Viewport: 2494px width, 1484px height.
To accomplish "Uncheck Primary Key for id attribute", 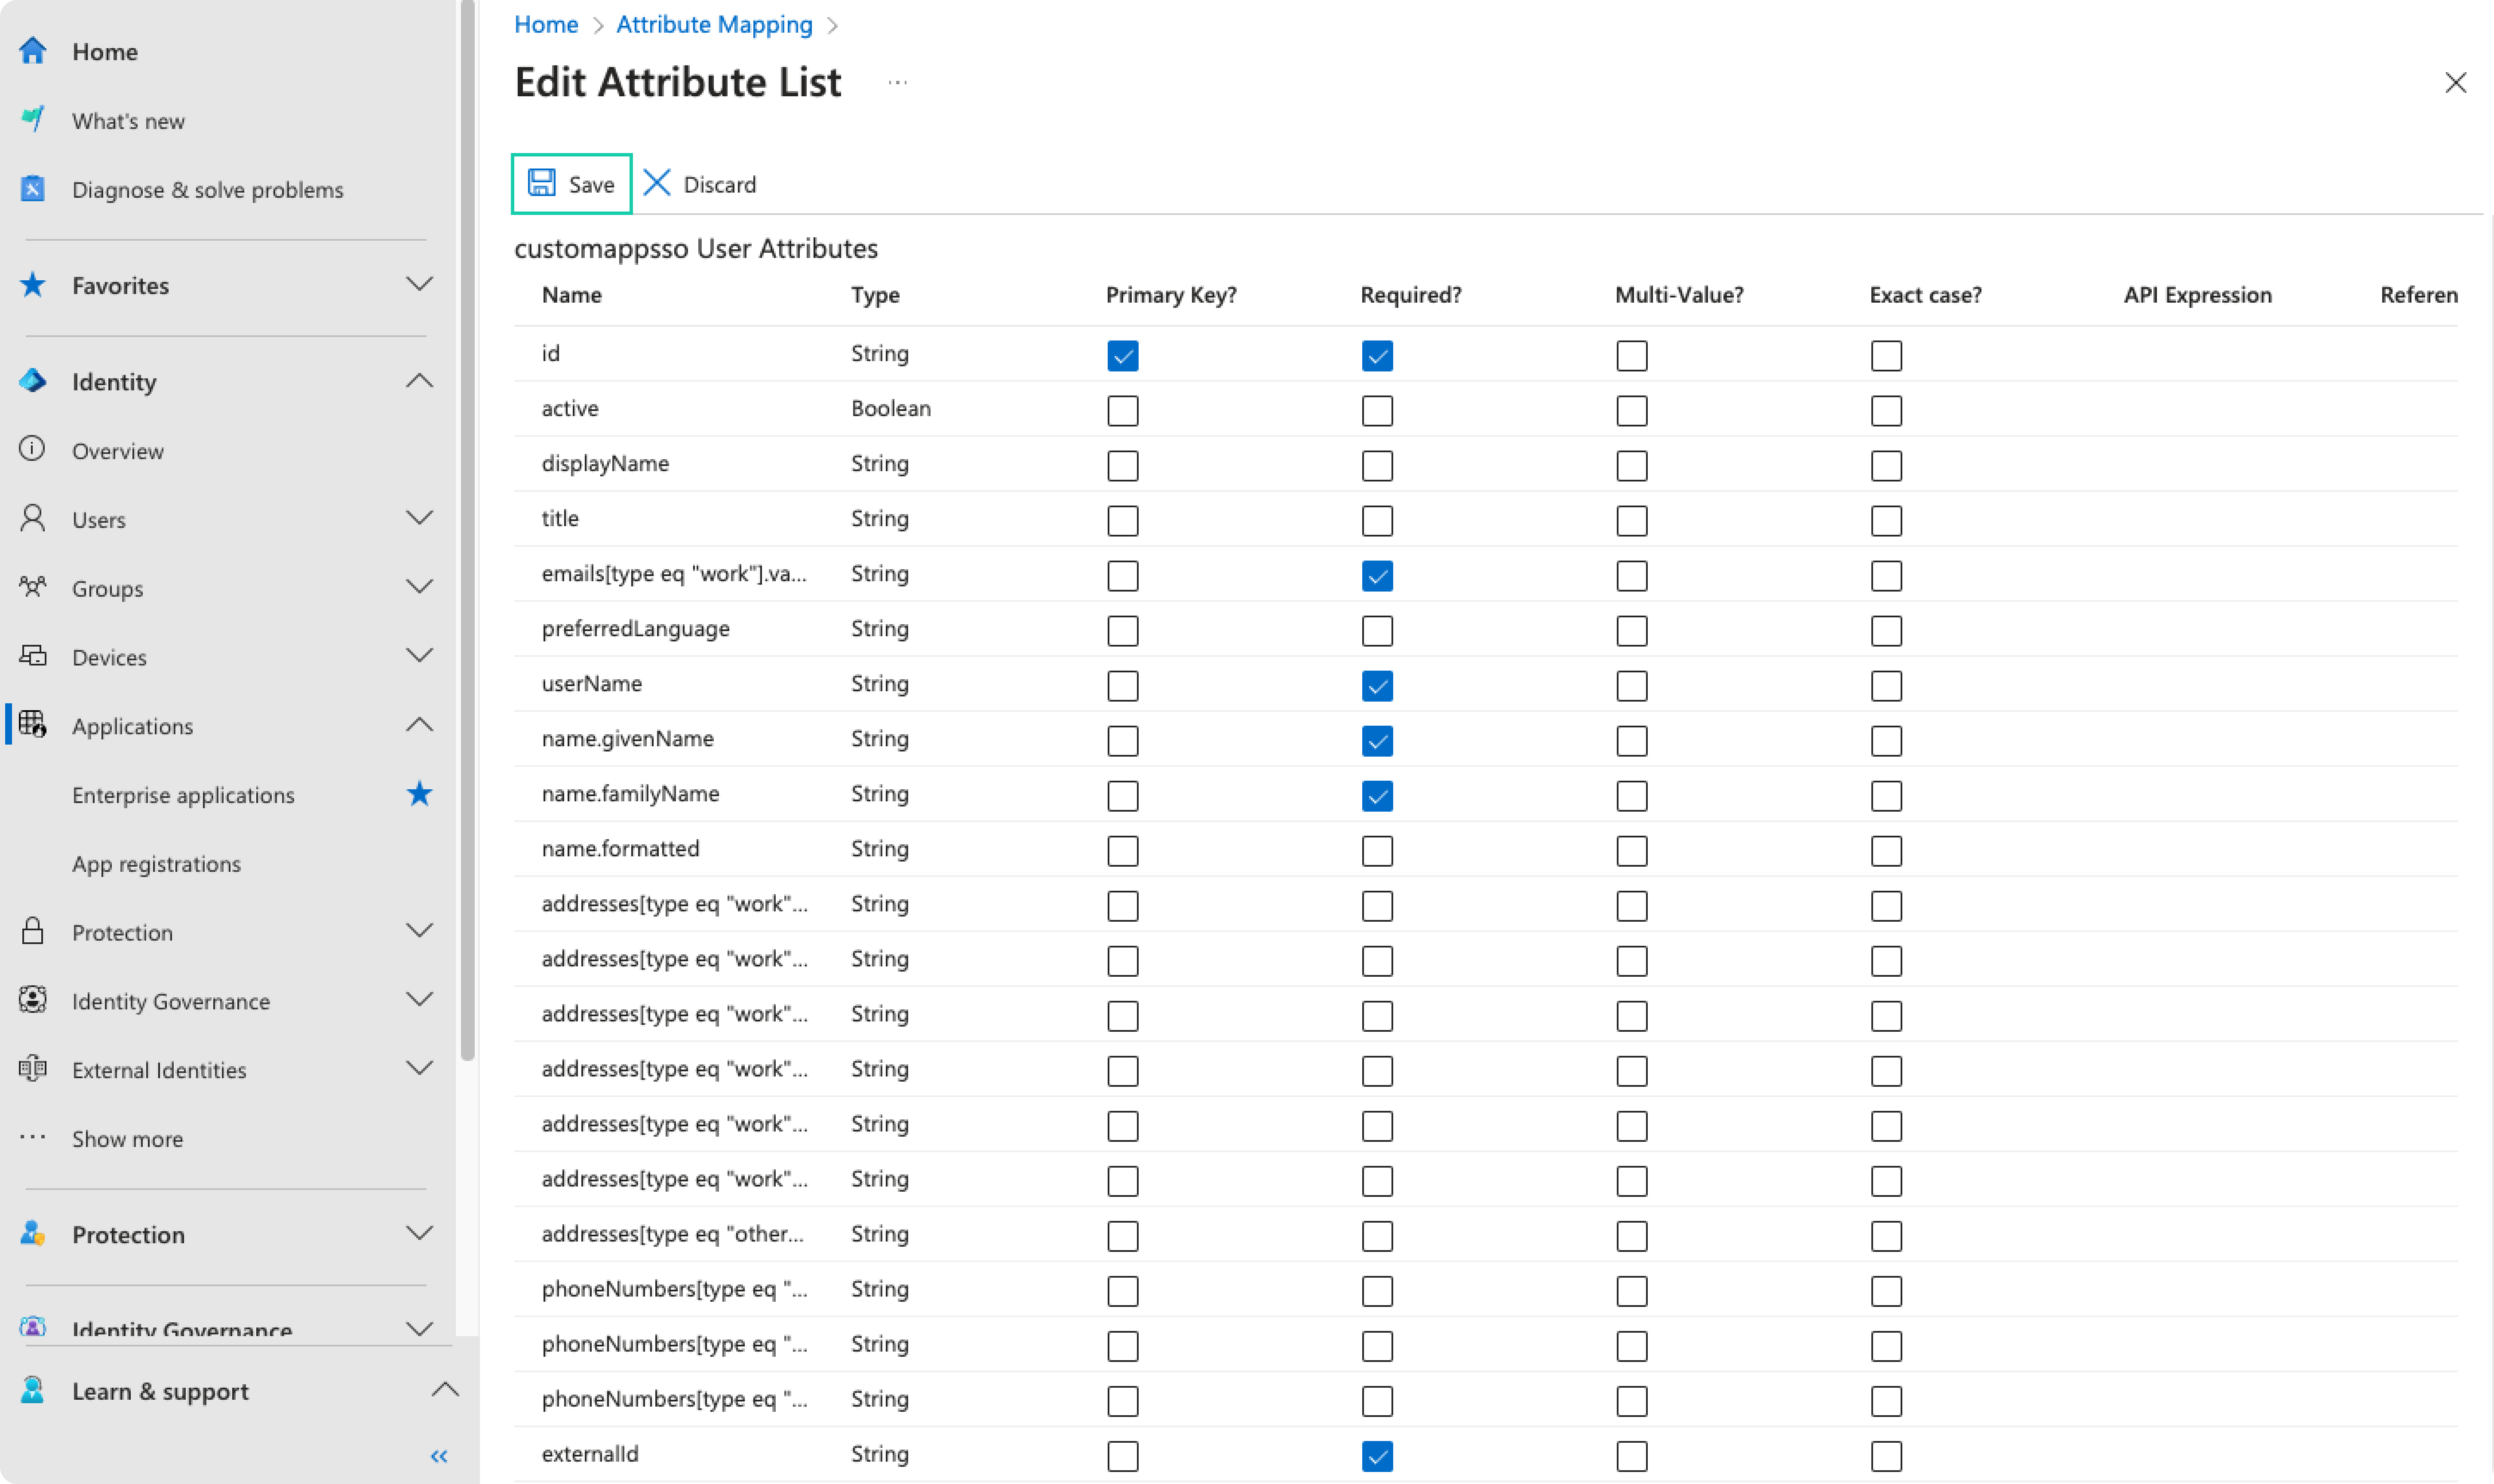I will pos(1123,356).
